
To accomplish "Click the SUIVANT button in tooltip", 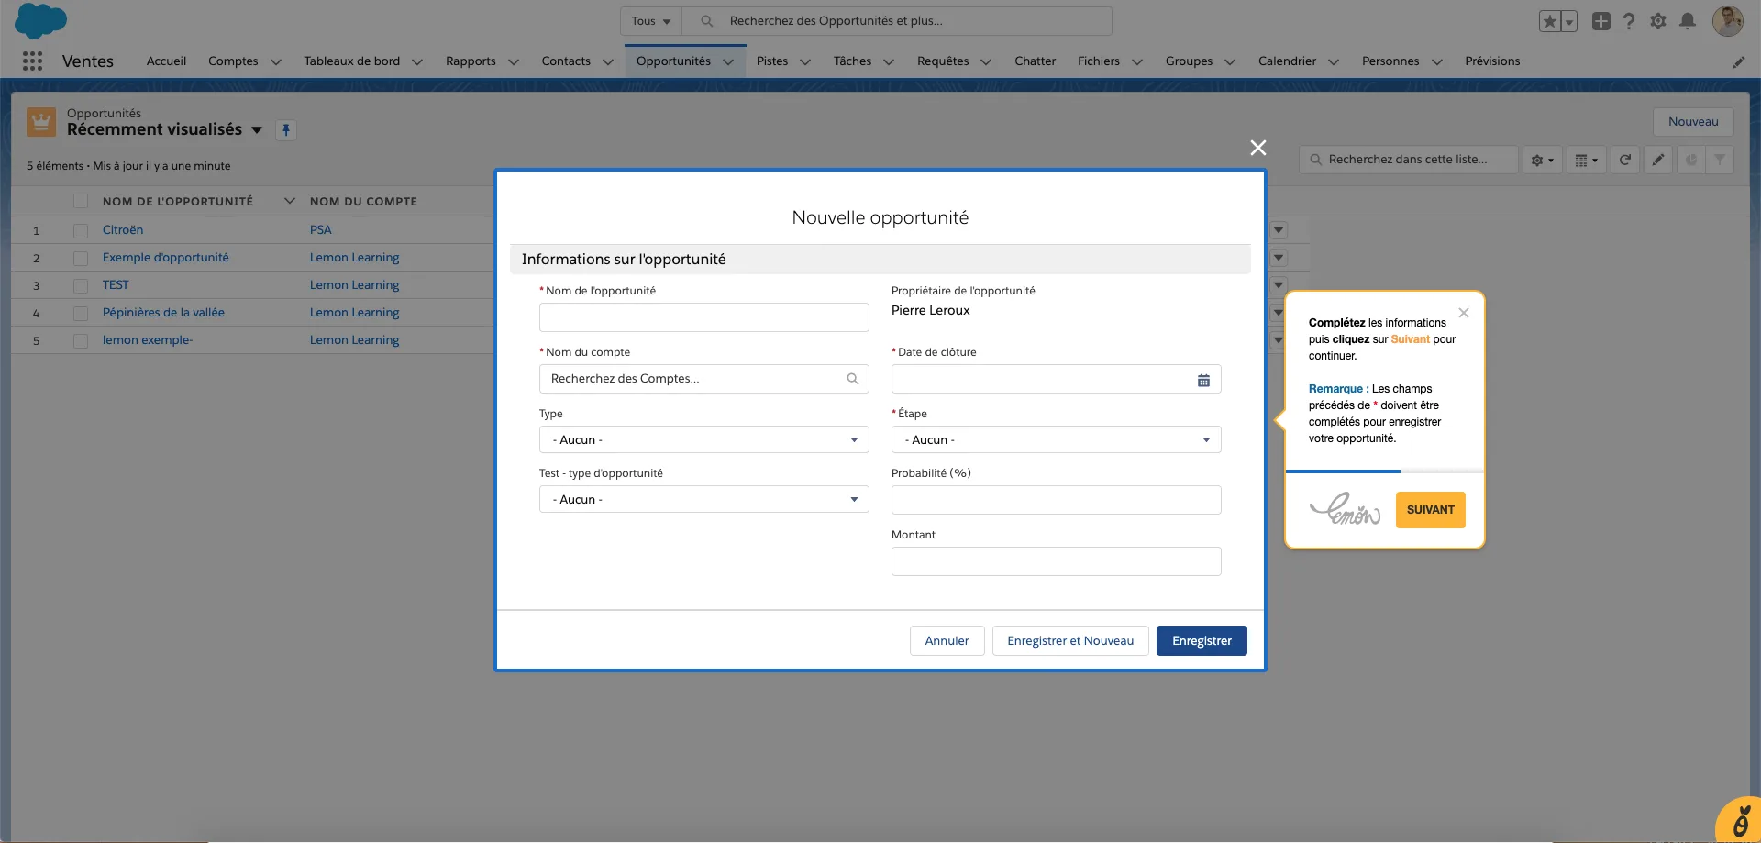I will coord(1431,510).
